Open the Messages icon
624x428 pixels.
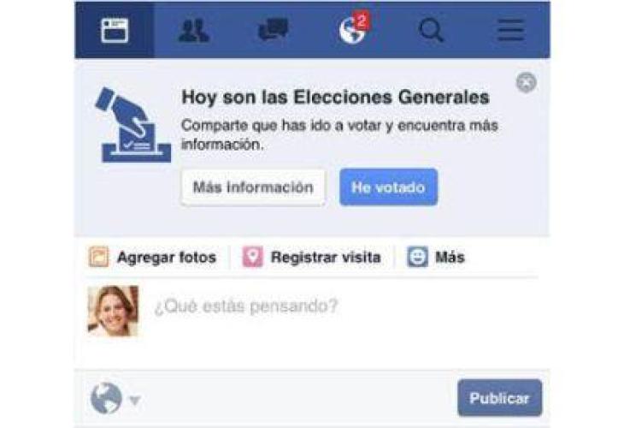[273, 31]
